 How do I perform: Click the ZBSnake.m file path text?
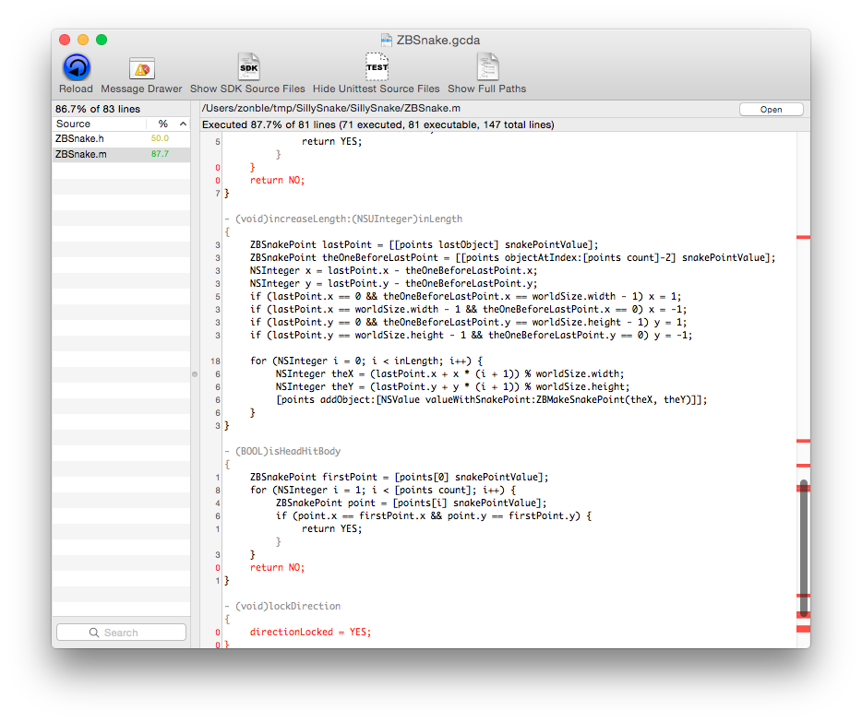[330, 109]
